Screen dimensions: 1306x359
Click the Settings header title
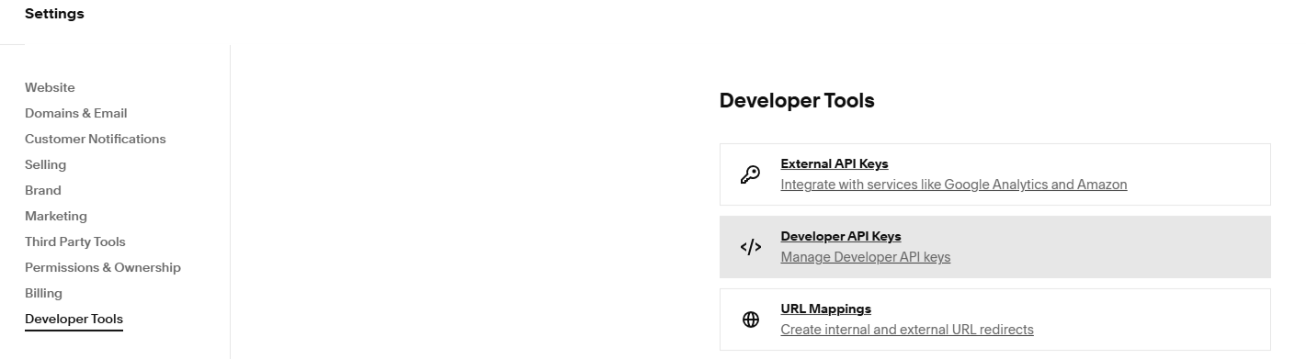pos(54,14)
